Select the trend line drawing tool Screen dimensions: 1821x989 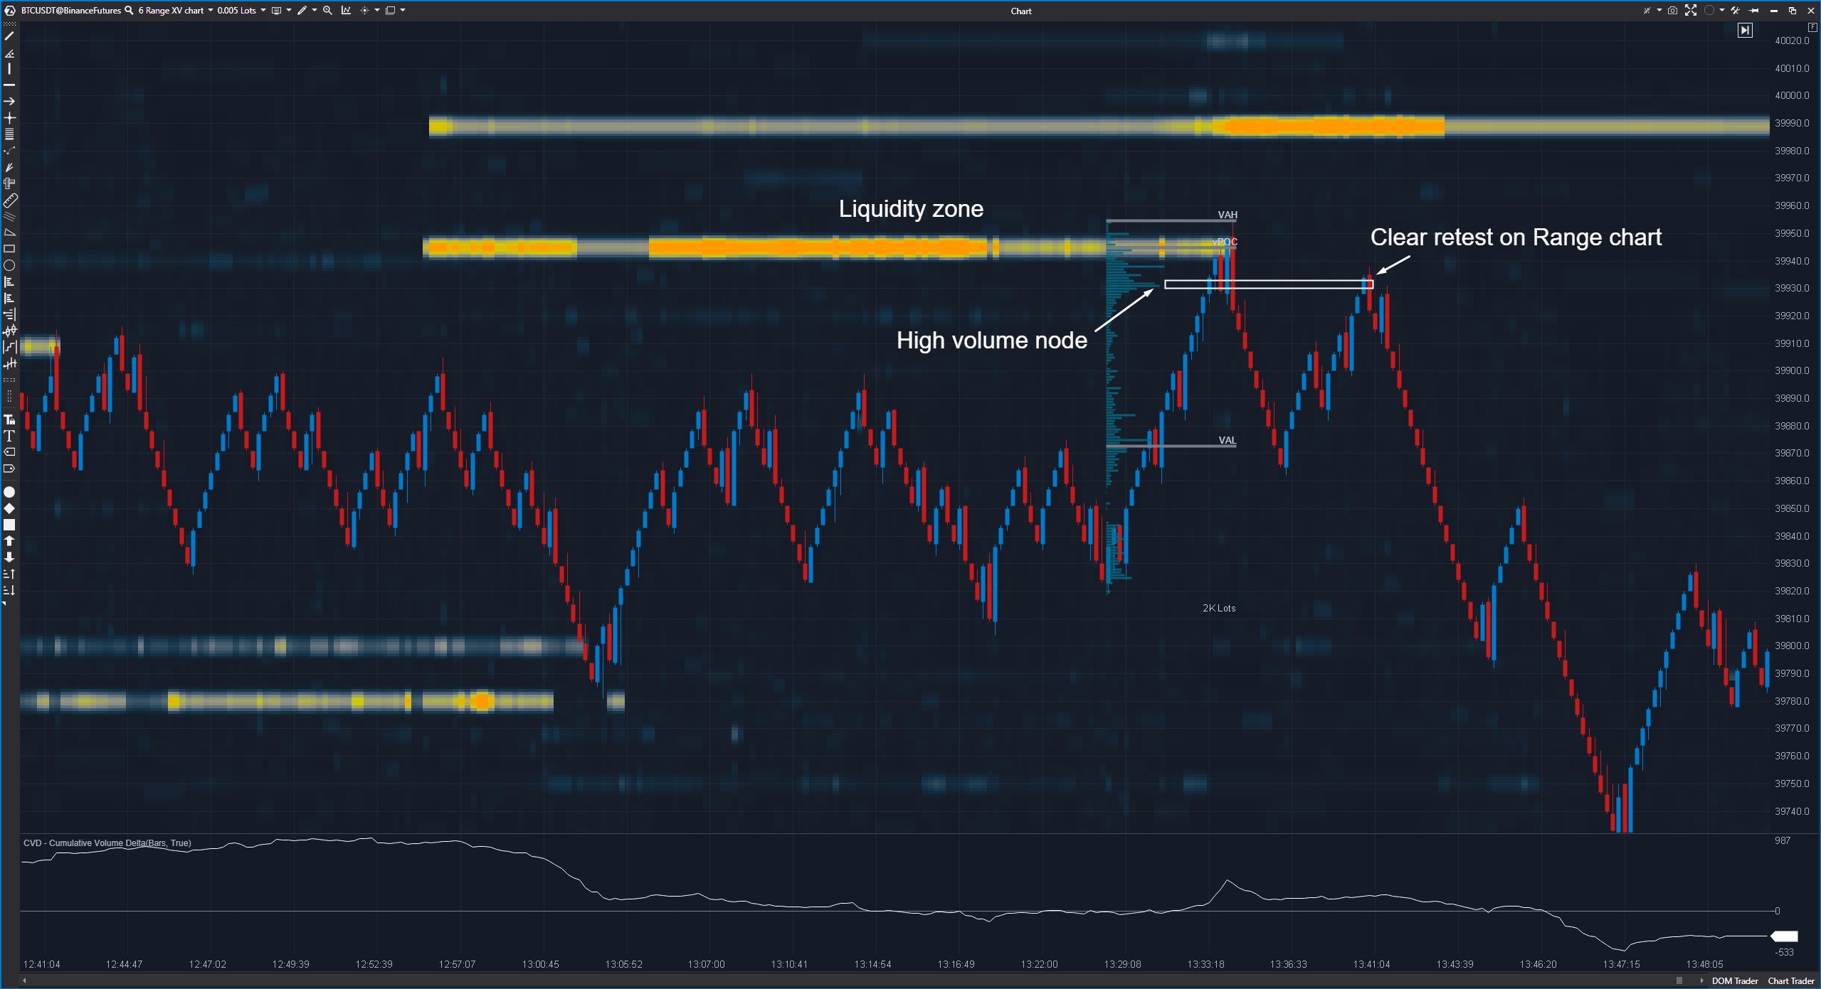(x=9, y=36)
